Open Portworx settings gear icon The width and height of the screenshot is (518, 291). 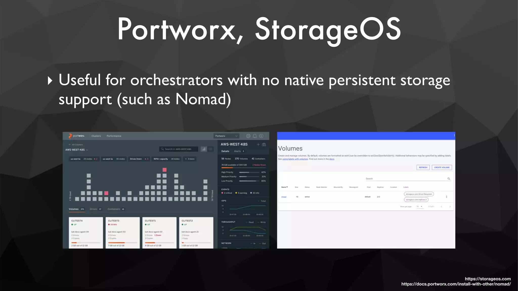click(x=248, y=136)
